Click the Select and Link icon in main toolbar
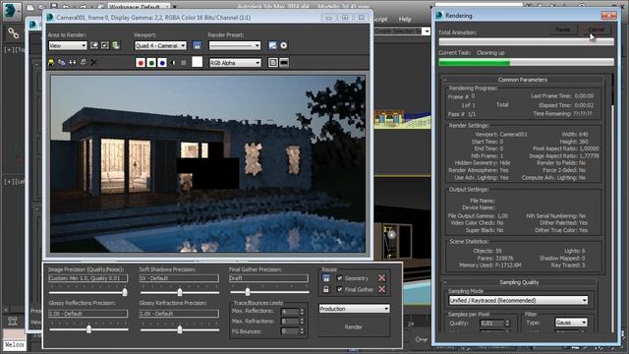Image resolution: width=629 pixels, height=354 pixels. pyautogui.click(x=13, y=32)
